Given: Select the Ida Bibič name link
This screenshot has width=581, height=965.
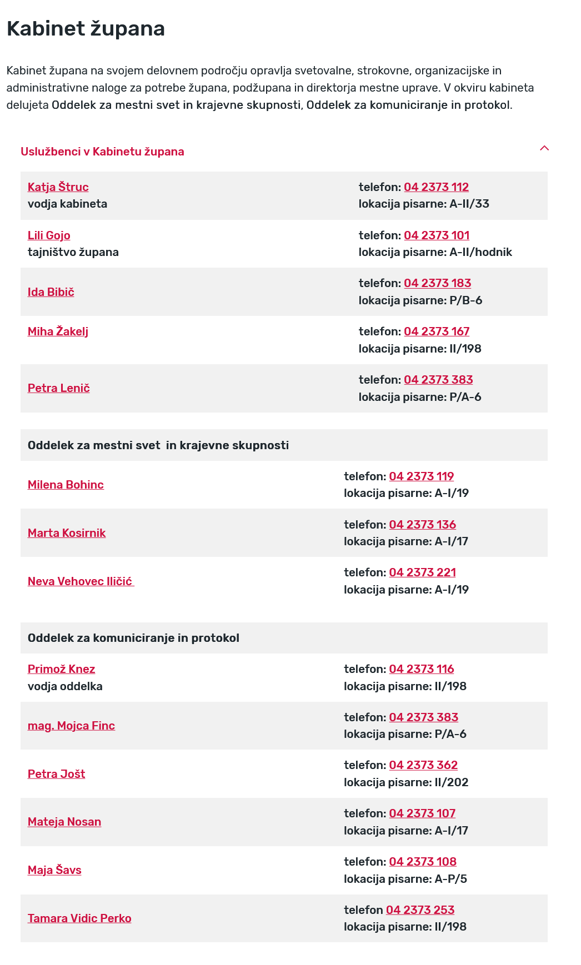Looking at the screenshot, I should pos(51,292).
